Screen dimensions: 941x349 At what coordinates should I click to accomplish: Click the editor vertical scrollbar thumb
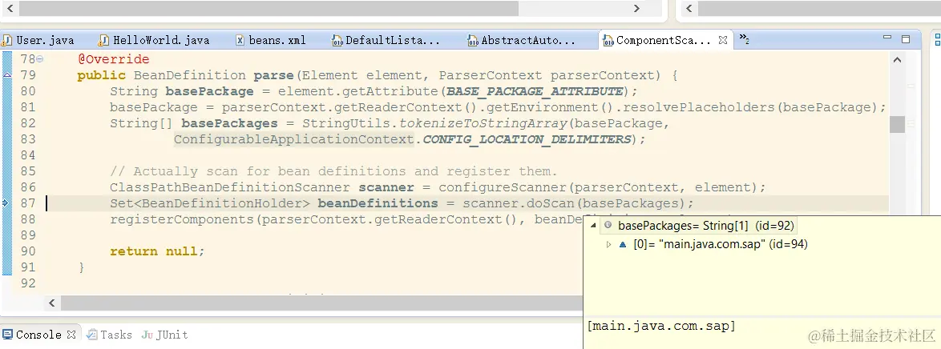[897, 125]
